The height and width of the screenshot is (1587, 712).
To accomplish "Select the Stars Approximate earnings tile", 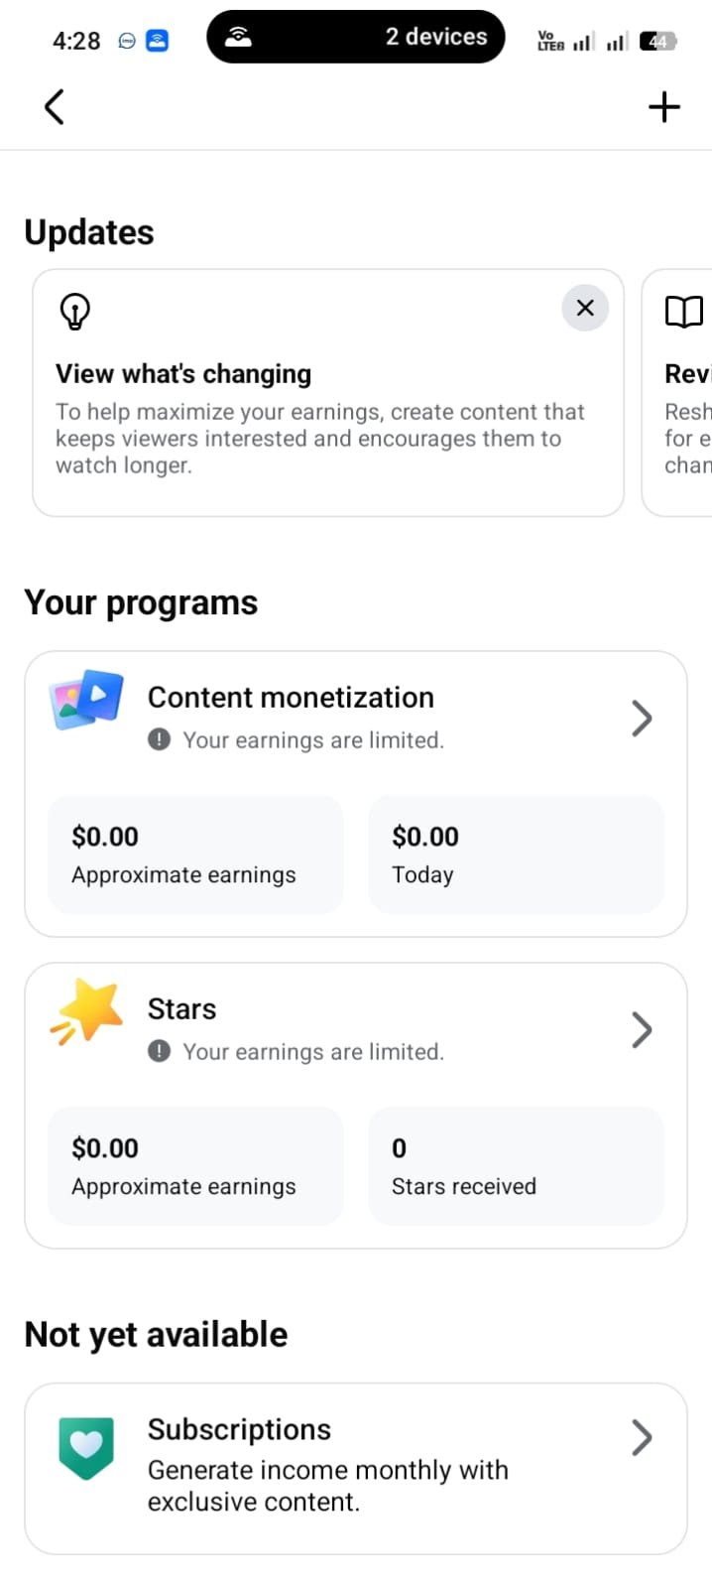I will [x=195, y=1166].
